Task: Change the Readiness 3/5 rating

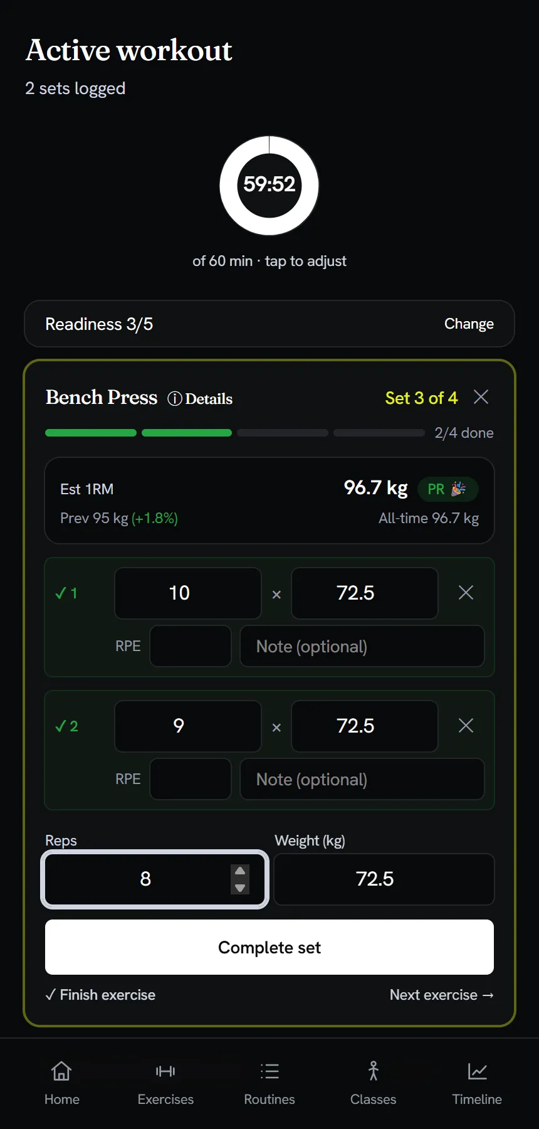Action: [469, 324]
